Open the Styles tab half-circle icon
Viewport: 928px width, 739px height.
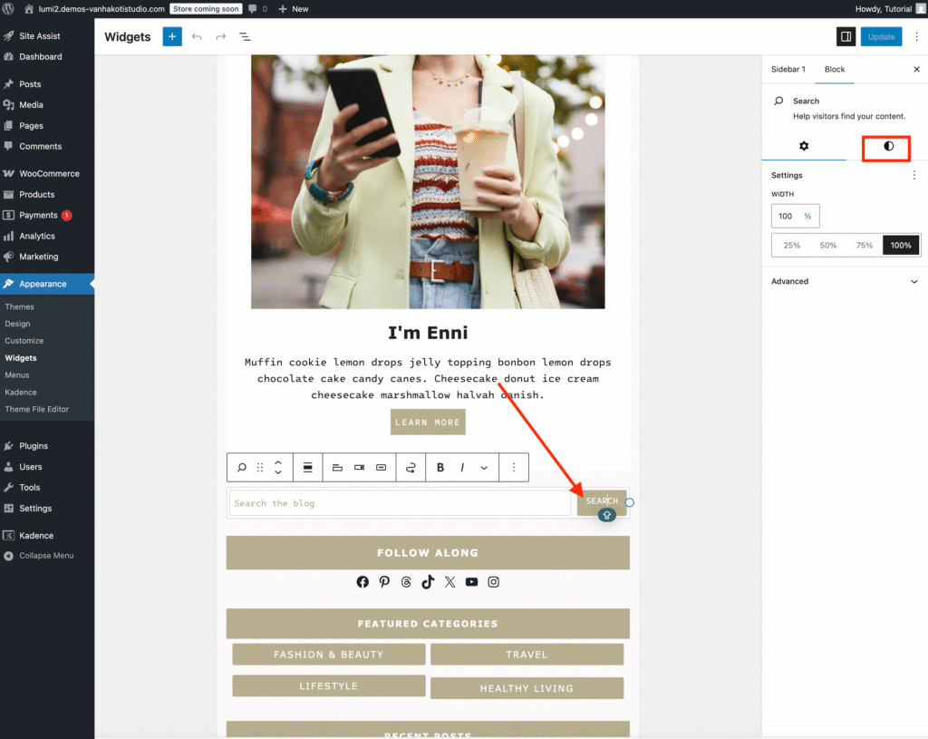[888, 146]
